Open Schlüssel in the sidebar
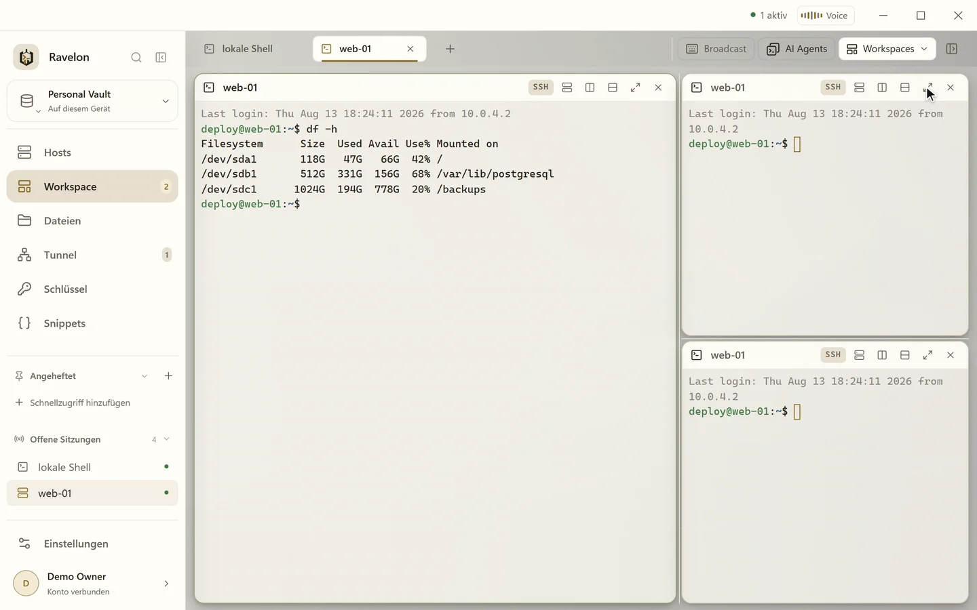This screenshot has width=977, height=610. [92, 289]
